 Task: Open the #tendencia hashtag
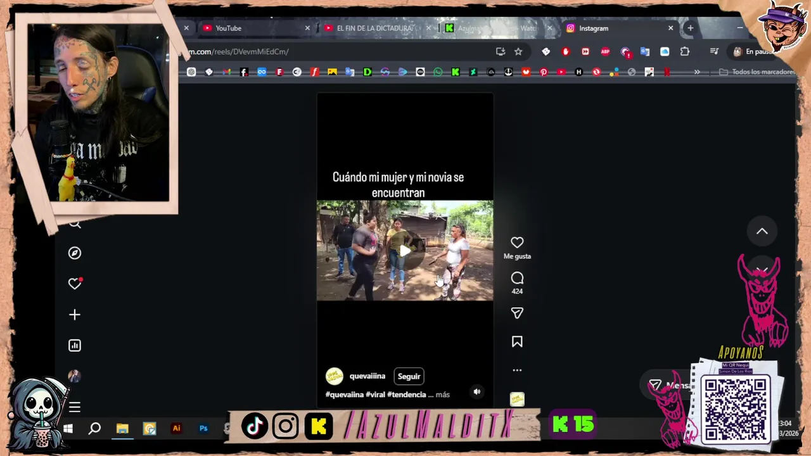(x=406, y=395)
